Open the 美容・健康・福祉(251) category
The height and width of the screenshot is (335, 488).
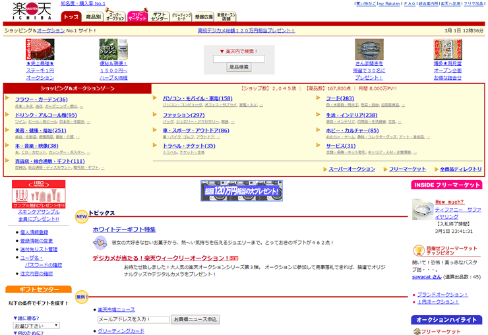click(41, 131)
